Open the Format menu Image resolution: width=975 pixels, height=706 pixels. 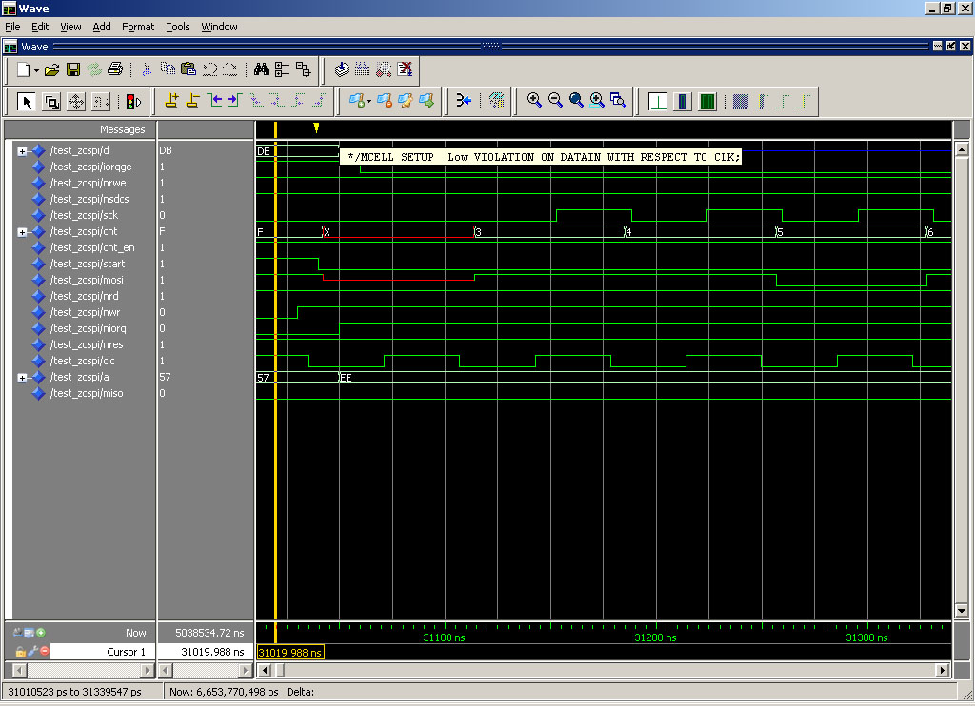[137, 27]
